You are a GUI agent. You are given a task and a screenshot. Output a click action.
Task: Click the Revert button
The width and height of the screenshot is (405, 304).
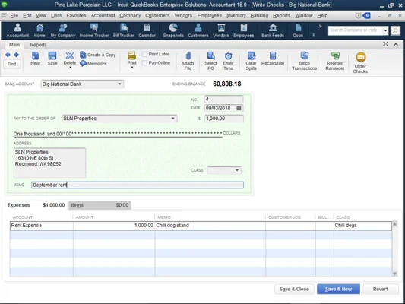[x=380, y=289]
